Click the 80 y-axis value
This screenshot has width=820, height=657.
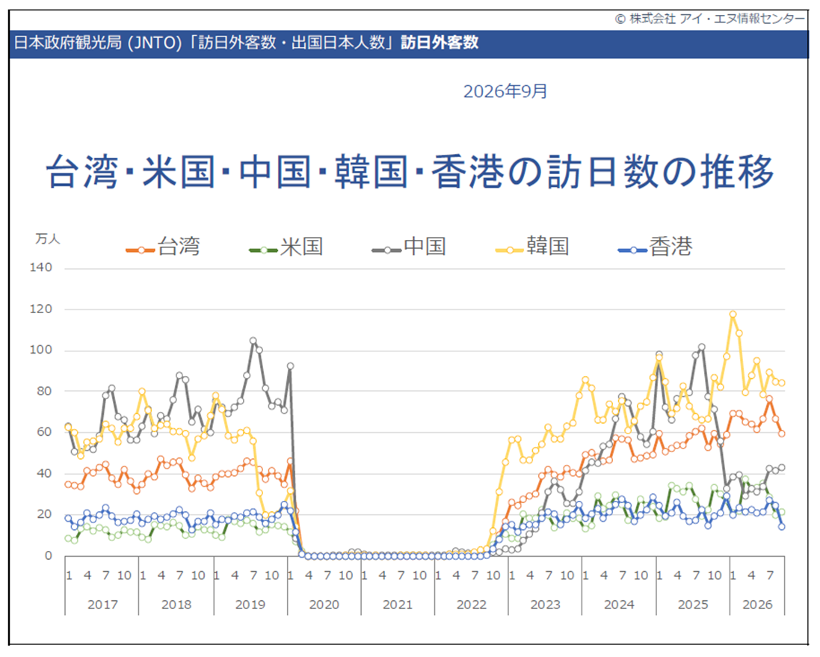click(x=44, y=391)
